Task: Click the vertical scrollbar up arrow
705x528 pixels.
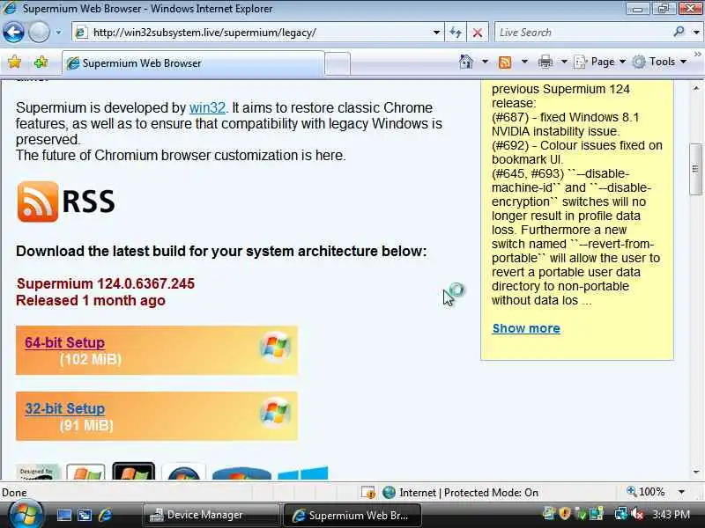Action: pos(696,88)
